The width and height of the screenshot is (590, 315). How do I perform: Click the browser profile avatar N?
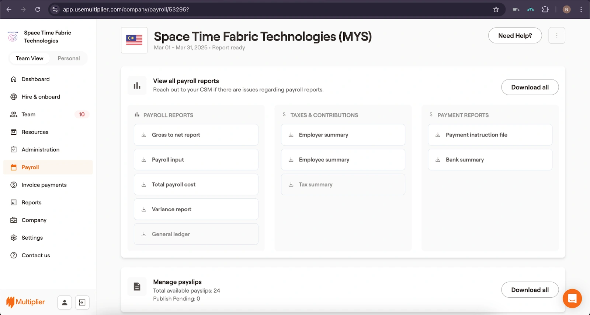[567, 10]
